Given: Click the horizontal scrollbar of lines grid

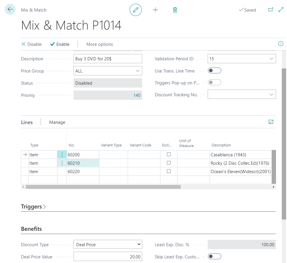Looking at the screenshot, I should [x=103, y=187].
